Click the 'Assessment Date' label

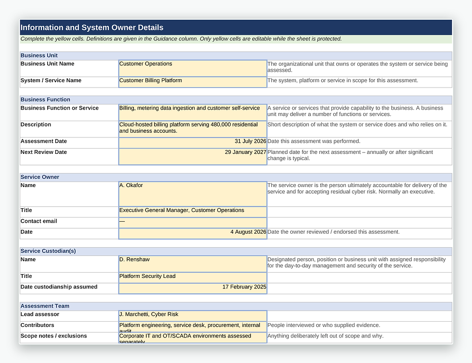click(44, 141)
